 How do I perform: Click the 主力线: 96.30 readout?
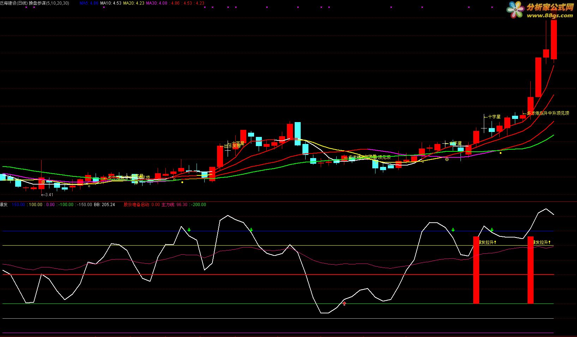tap(174, 205)
